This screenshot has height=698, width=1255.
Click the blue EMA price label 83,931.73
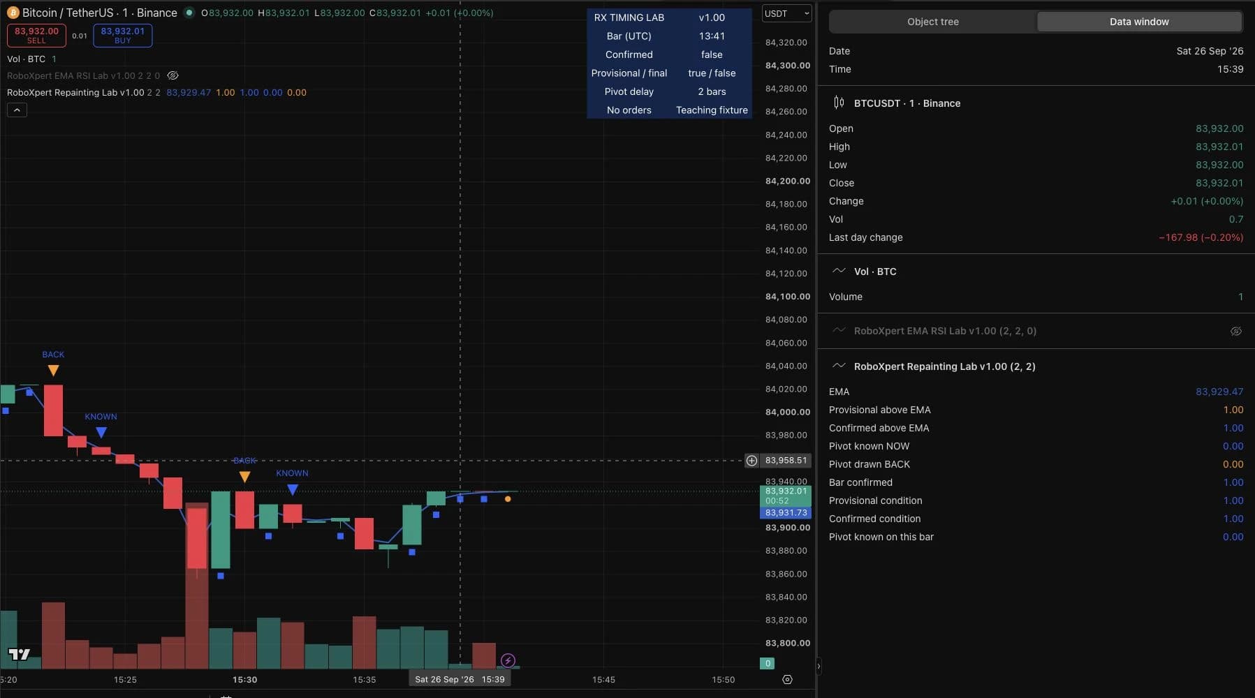(x=786, y=512)
